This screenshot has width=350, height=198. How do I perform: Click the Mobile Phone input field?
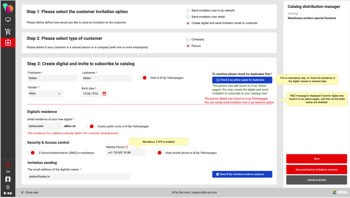pyautogui.click(x=126, y=153)
